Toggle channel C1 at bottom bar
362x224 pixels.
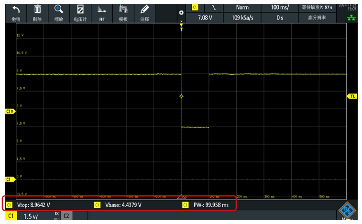10,216
